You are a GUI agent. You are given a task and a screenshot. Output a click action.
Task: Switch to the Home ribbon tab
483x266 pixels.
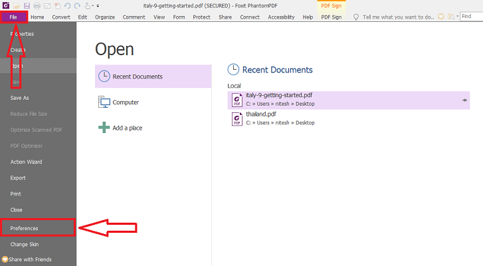pos(37,17)
